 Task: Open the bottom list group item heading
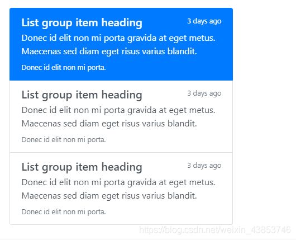coord(82,167)
